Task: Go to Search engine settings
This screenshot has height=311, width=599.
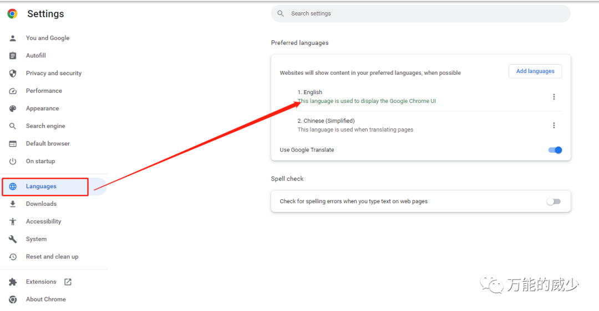Action: (x=45, y=126)
